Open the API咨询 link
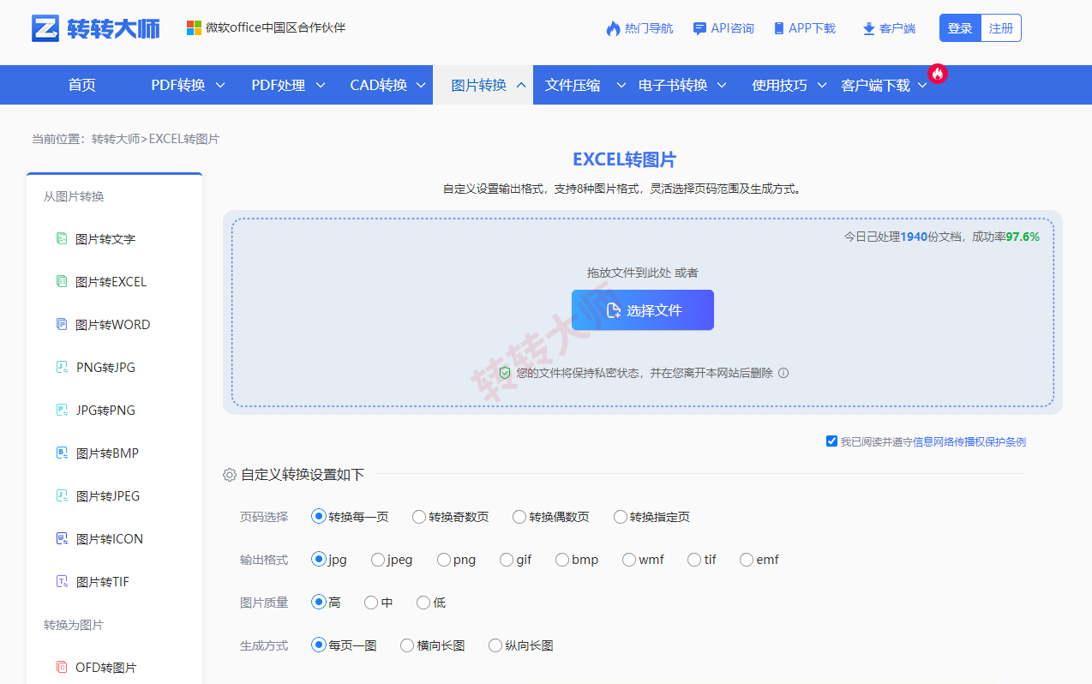Screen dimensions: 1092x684 click(733, 28)
